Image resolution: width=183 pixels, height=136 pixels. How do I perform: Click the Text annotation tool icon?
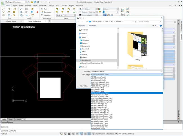pos(42,9)
